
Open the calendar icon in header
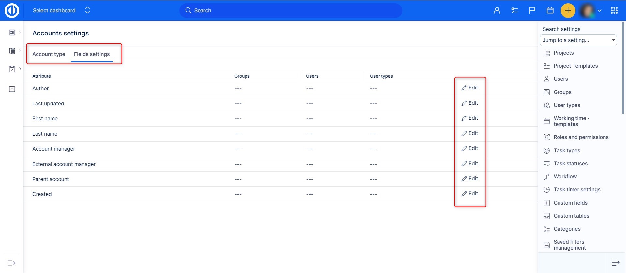pos(550,10)
